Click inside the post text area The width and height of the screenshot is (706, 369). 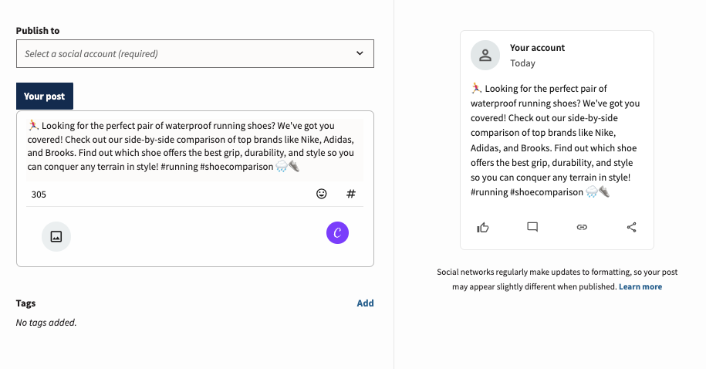(x=194, y=147)
